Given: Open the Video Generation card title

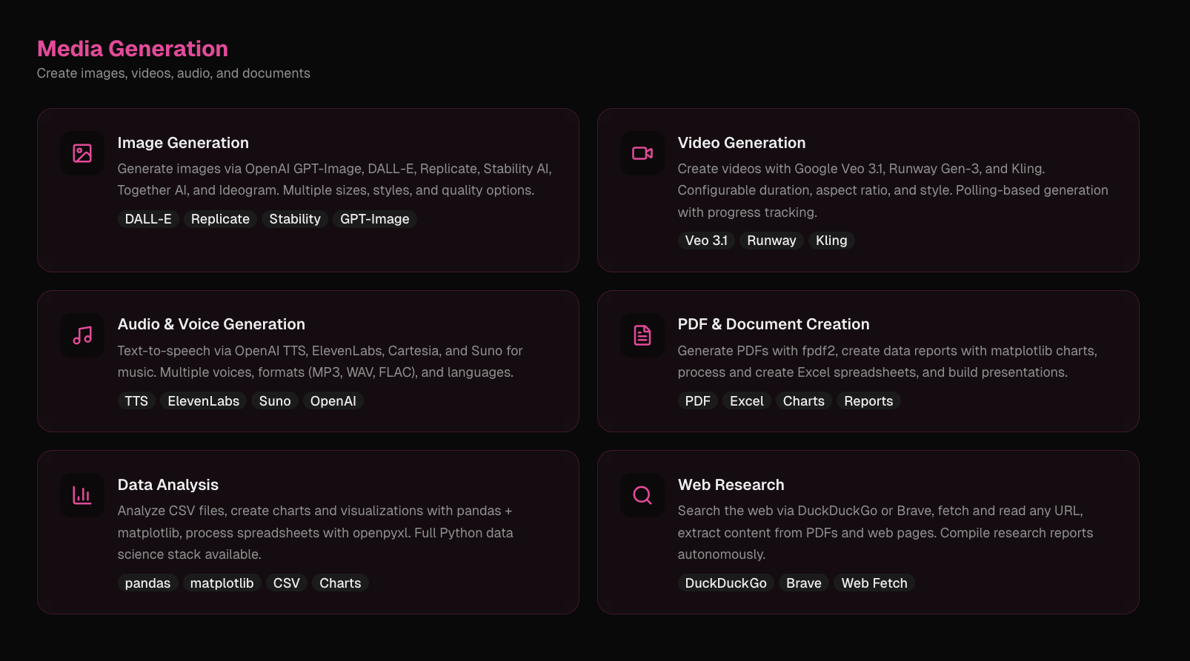Looking at the screenshot, I should tap(741, 143).
